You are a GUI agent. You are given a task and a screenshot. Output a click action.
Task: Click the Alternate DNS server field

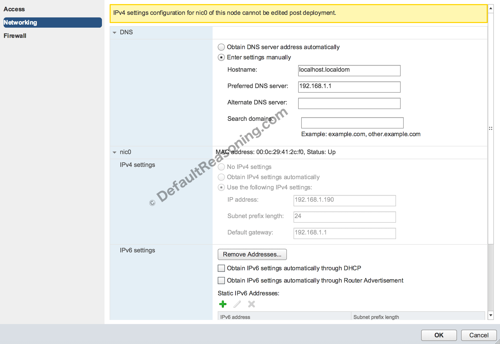coord(349,103)
